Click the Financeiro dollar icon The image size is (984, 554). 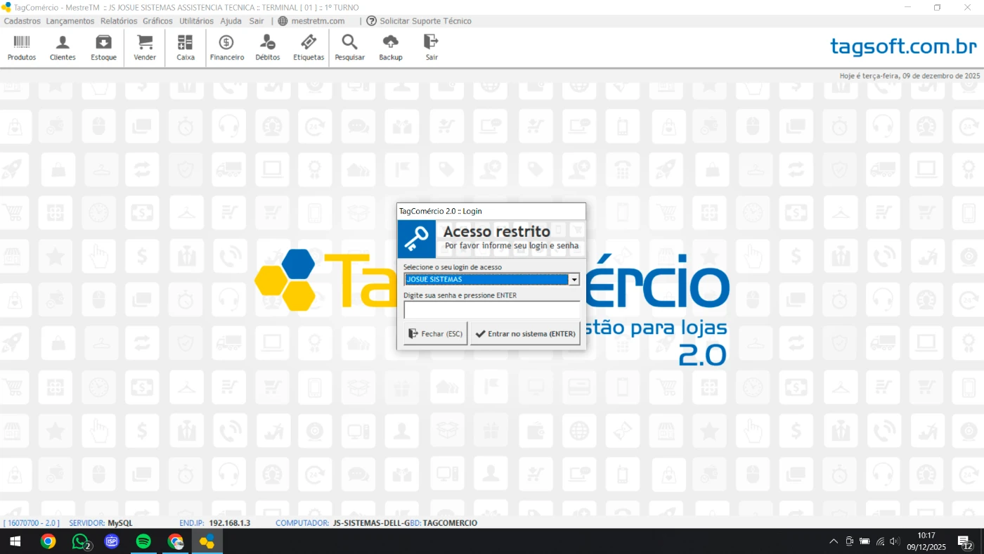226,43
